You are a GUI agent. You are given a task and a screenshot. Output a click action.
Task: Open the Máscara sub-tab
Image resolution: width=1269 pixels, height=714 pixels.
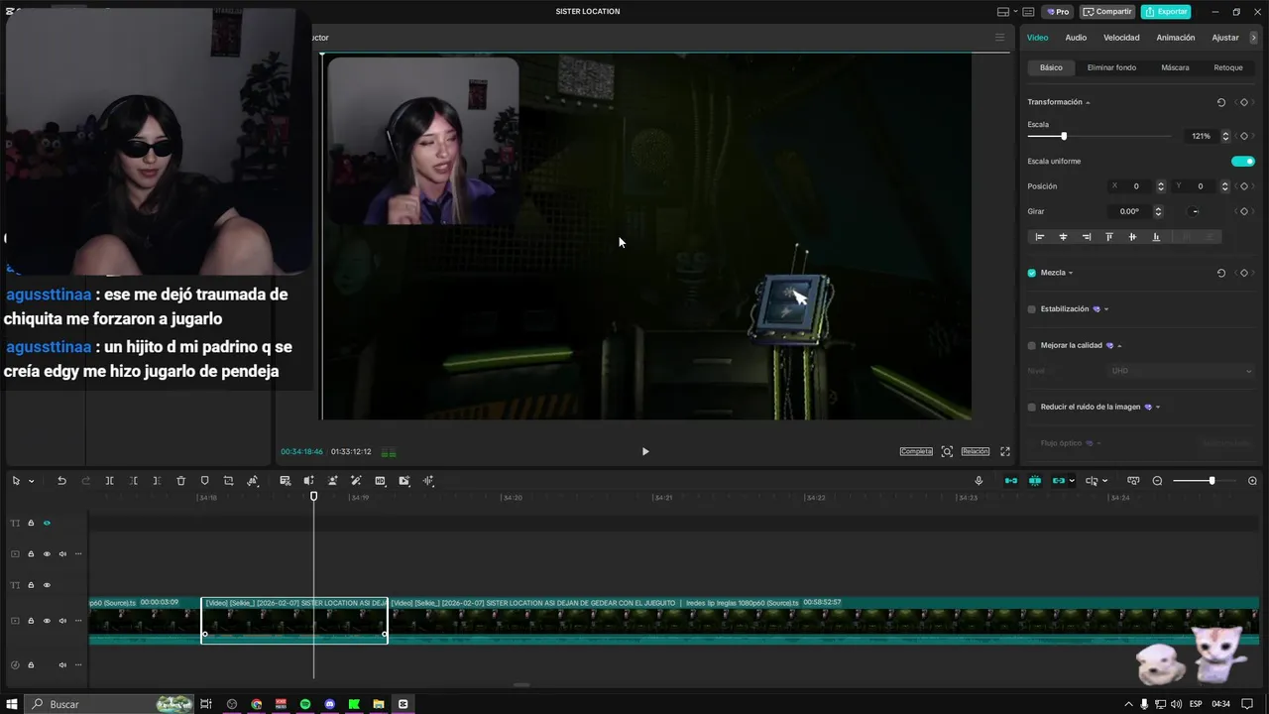click(x=1175, y=67)
